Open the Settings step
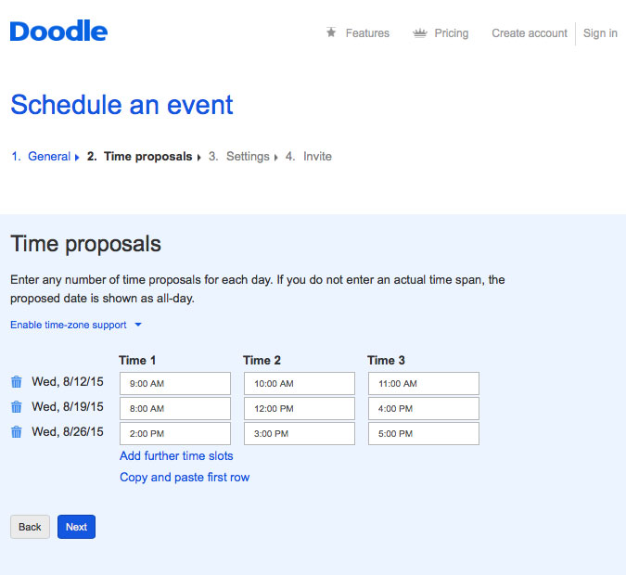Viewport: 626px width, 575px height. (247, 157)
